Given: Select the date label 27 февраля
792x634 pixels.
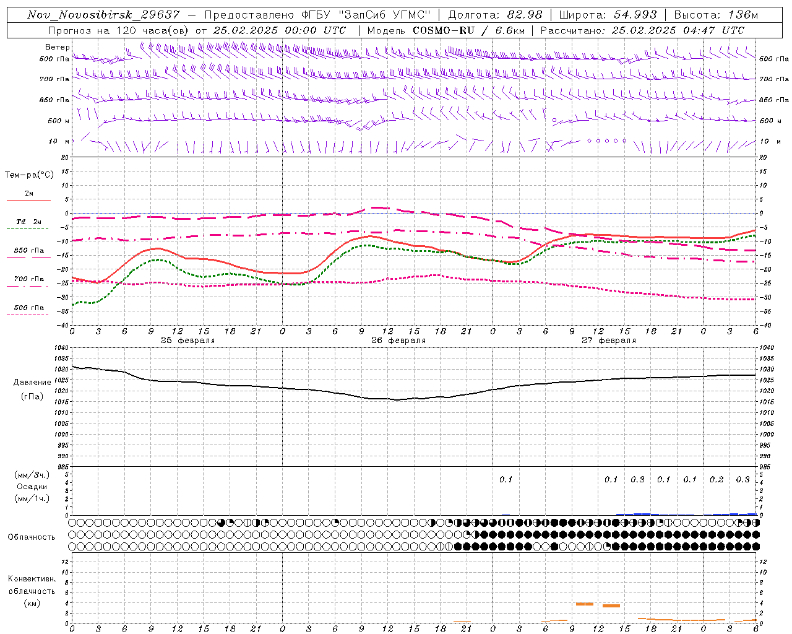Looking at the screenshot, I should 609,341.
